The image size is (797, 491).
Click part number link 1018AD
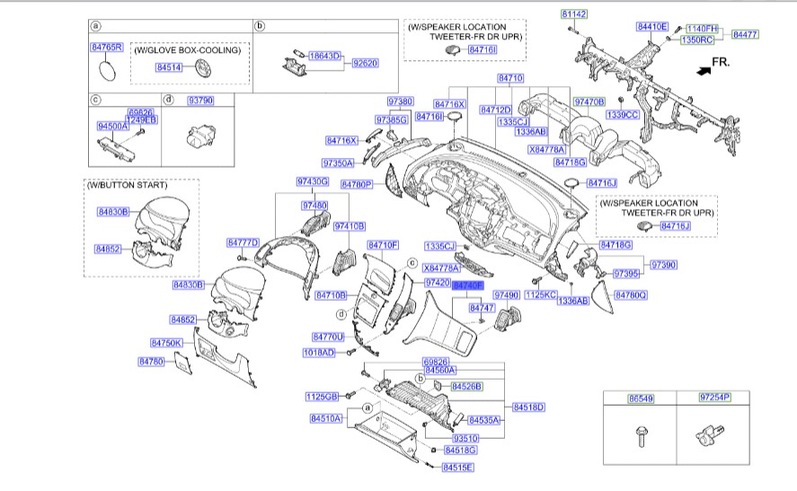tap(319, 353)
